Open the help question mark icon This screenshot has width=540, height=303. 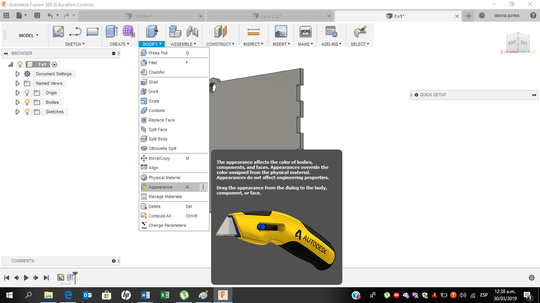point(532,15)
